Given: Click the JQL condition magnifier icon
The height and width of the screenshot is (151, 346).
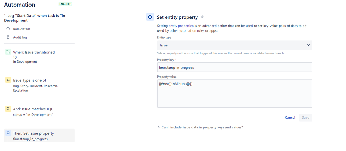Looking at the screenshot, I should coord(8,109).
